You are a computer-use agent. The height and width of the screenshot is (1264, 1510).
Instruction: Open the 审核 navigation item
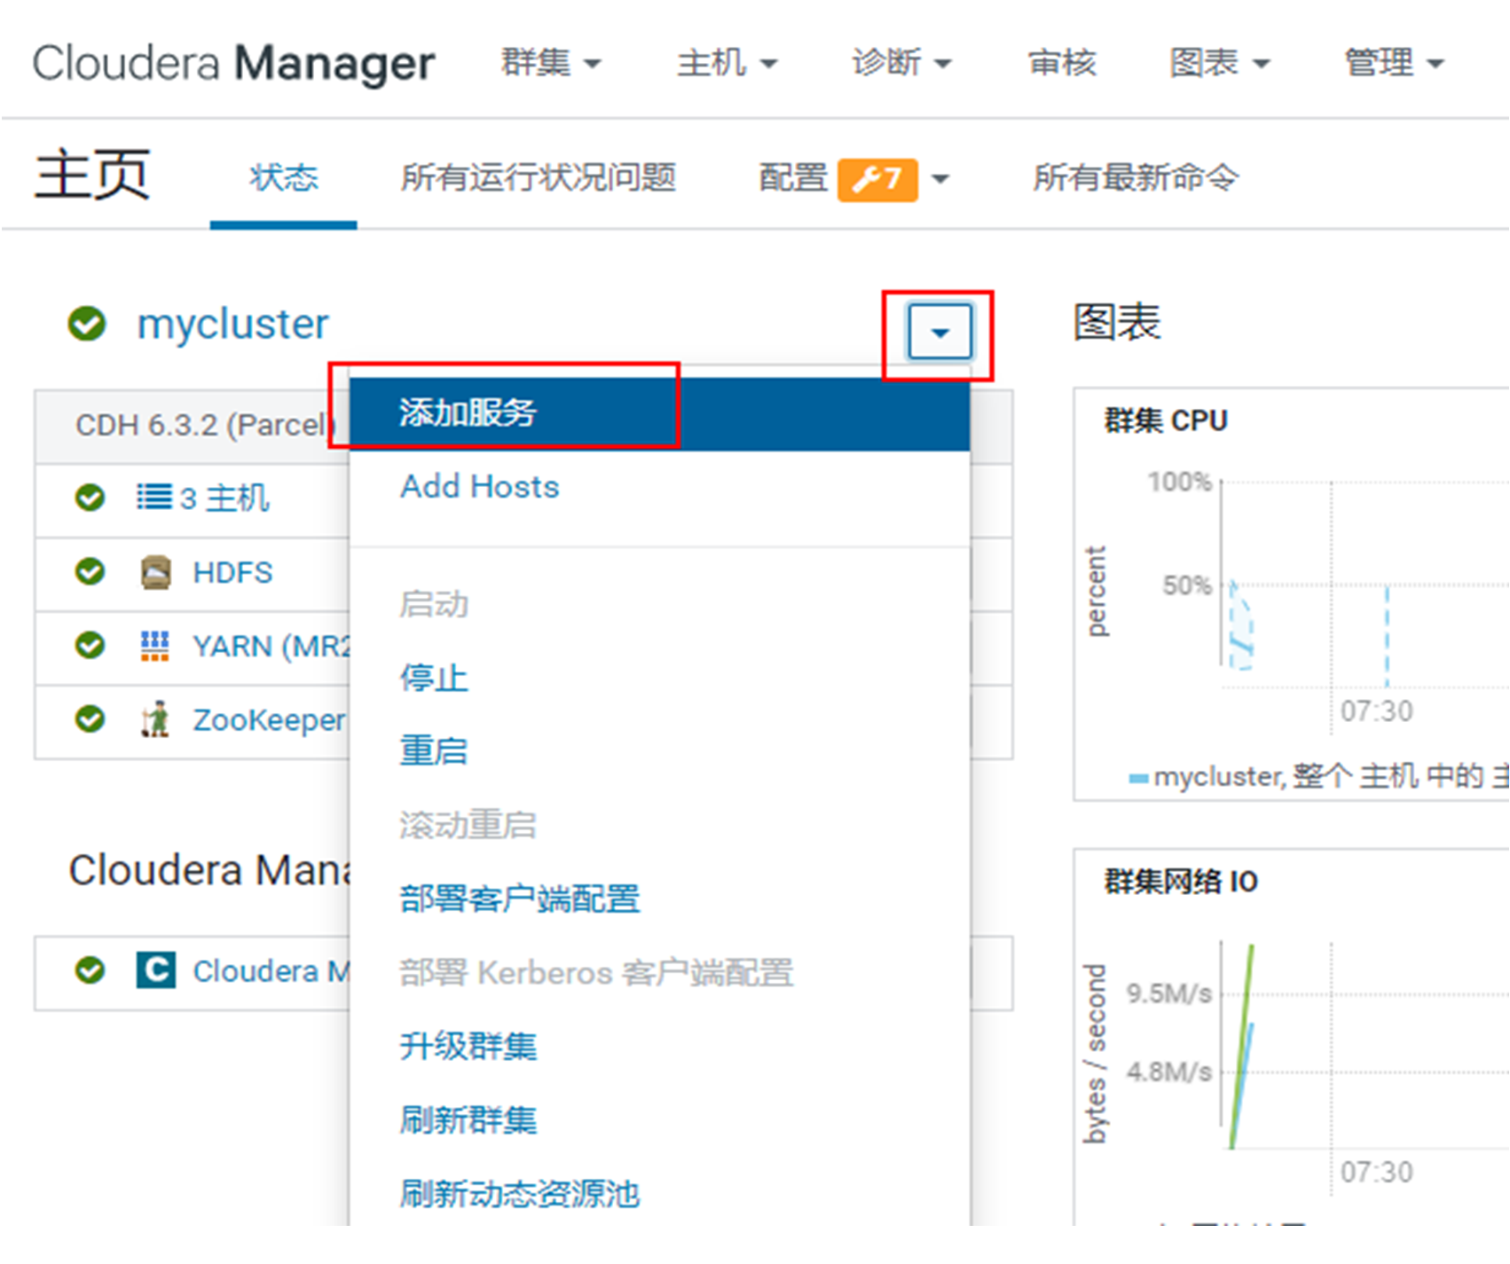(1062, 63)
